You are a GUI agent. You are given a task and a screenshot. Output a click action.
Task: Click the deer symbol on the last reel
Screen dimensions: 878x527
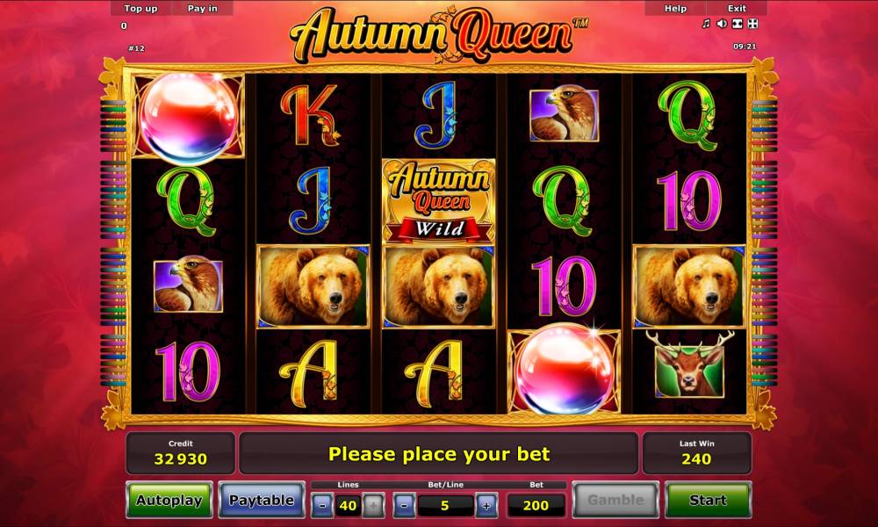click(689, 364)
